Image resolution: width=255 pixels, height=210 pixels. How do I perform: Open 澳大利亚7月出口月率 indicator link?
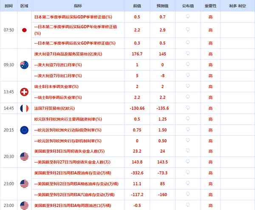click(x=58, y=76)
